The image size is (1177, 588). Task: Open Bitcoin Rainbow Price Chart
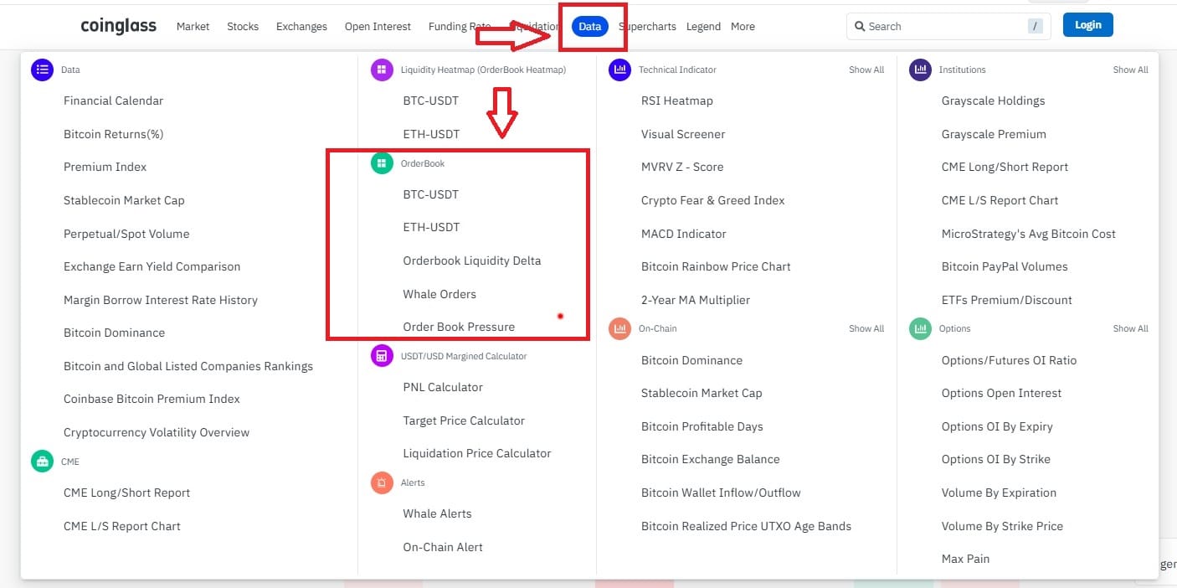point(716,266)
